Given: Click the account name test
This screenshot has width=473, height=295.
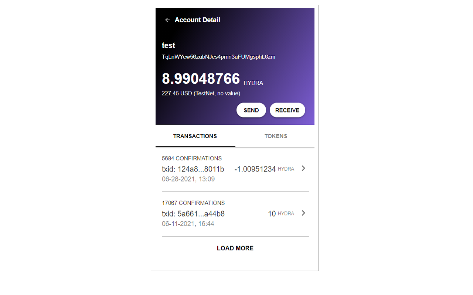Looking at the screenshot, I should click(168, 45).
